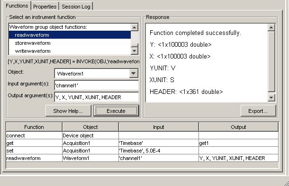Click the Input argument(s) field

click(96, 85)
